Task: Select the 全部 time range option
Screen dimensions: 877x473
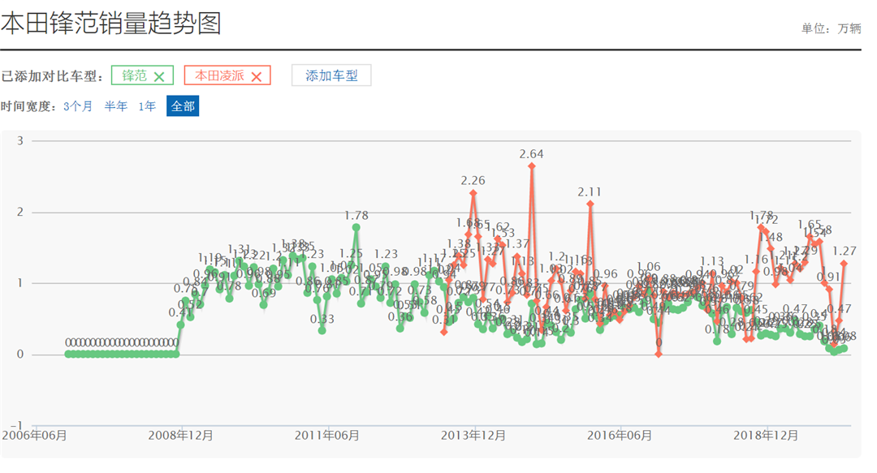Action: click(182, 106)
